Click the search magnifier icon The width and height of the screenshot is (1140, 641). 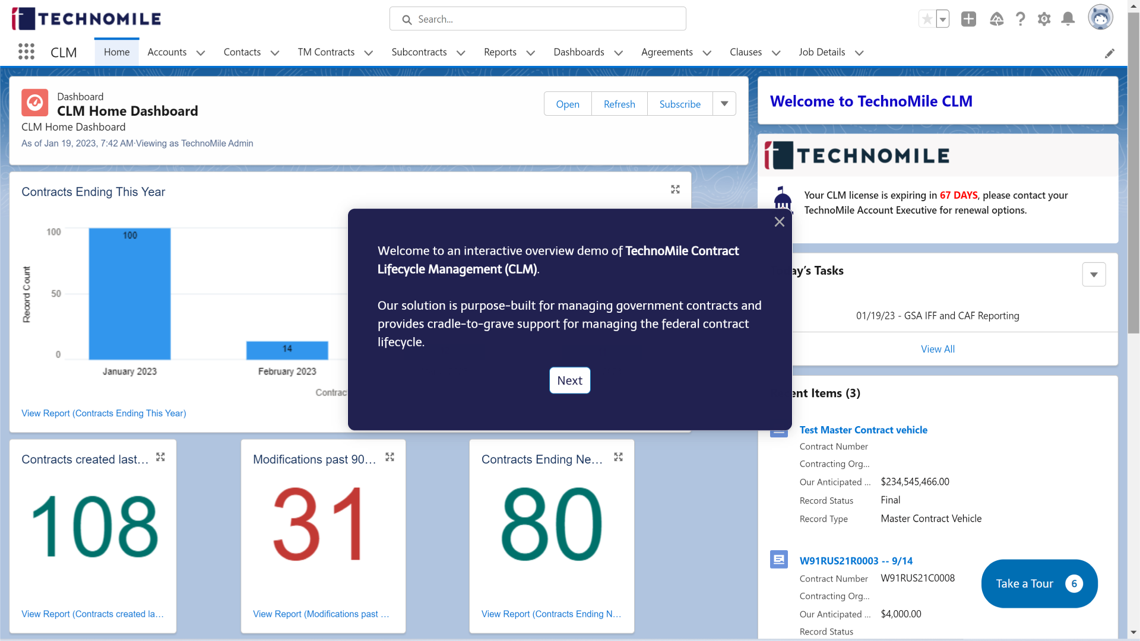pos(407,20)
